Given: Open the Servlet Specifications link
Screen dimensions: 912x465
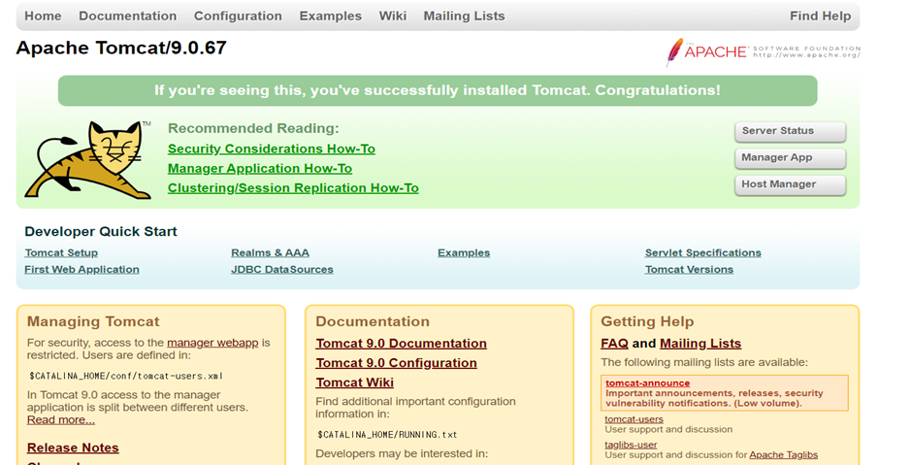Looking at the screenshot, I should pyautogui.click(x=703, y=253).
